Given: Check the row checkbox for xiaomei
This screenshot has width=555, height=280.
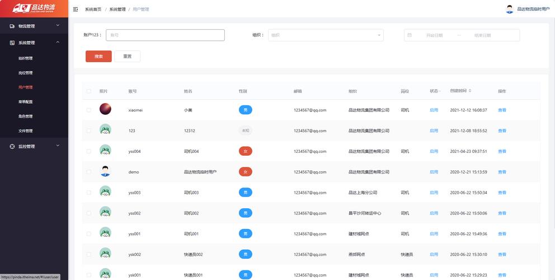Looking at the screenshot, I should [89, 110].
